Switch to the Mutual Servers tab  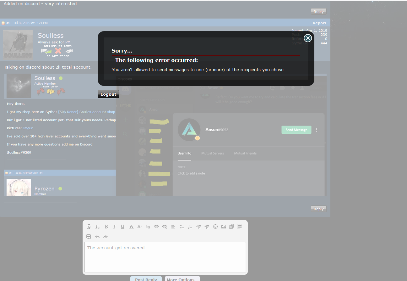click(213, 153)
